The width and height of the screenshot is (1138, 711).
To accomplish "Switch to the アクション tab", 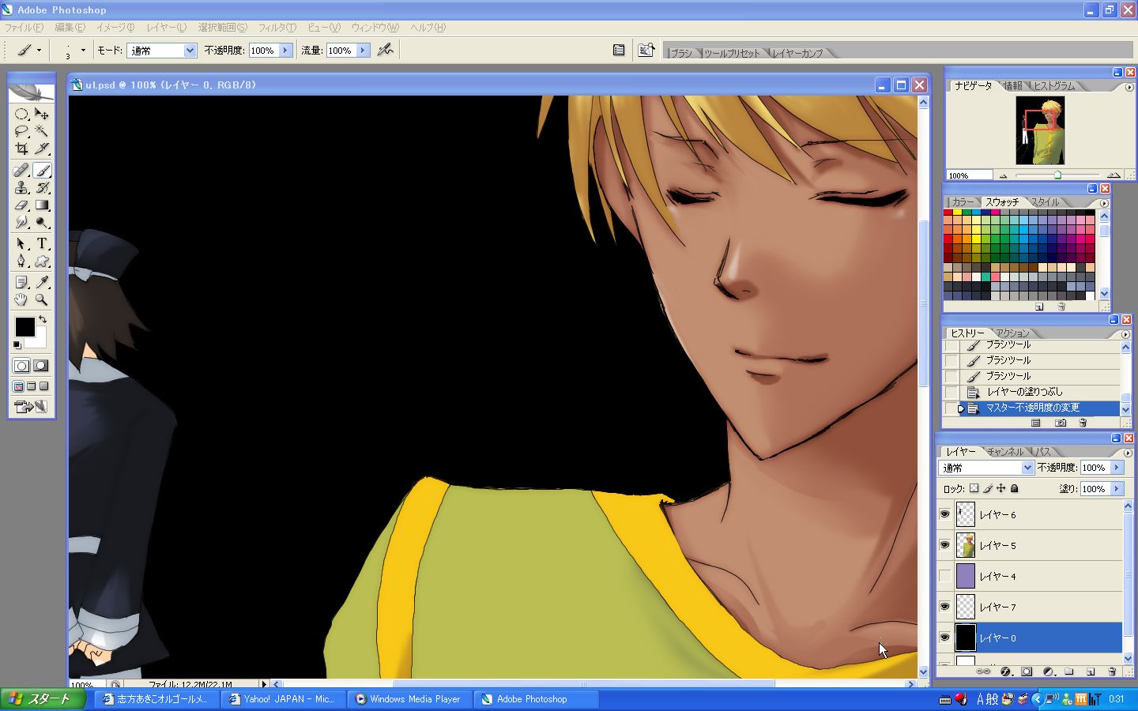I will point(1012,333).
